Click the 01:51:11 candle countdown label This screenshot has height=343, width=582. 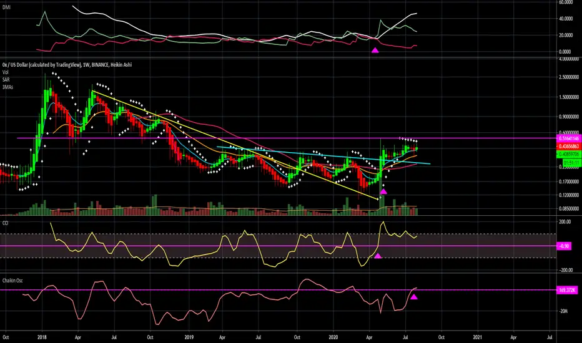point(571,163)
